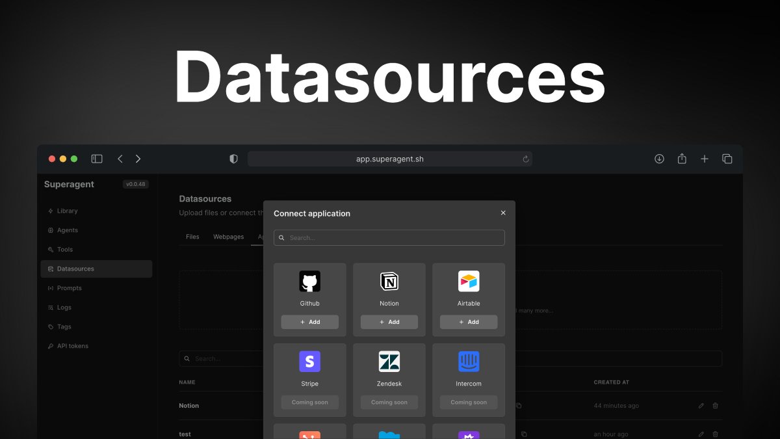Go back with browser back arrow
This screenshot has height=439, width=780.
click(x=120, y=159)
